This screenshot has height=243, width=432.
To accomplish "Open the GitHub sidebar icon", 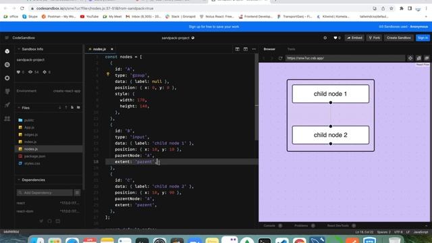I will point(7,91).
